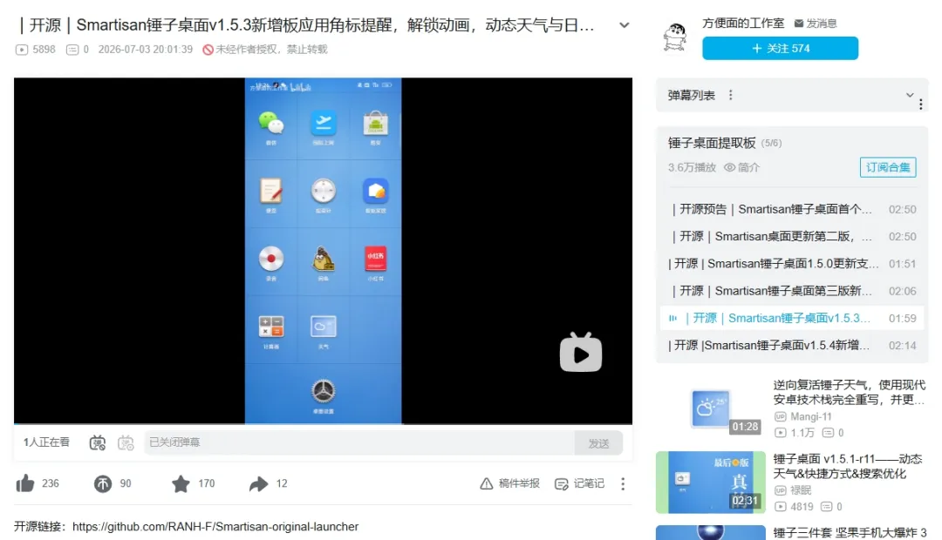This screenshot has height=540, width=942.
Task: Click the penguin game icon in video
Action: click(324, 260)
